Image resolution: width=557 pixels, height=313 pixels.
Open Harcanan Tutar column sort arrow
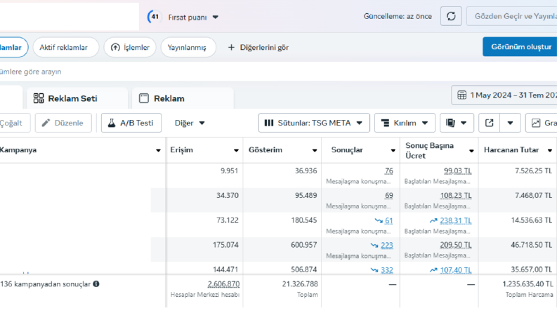549,150
